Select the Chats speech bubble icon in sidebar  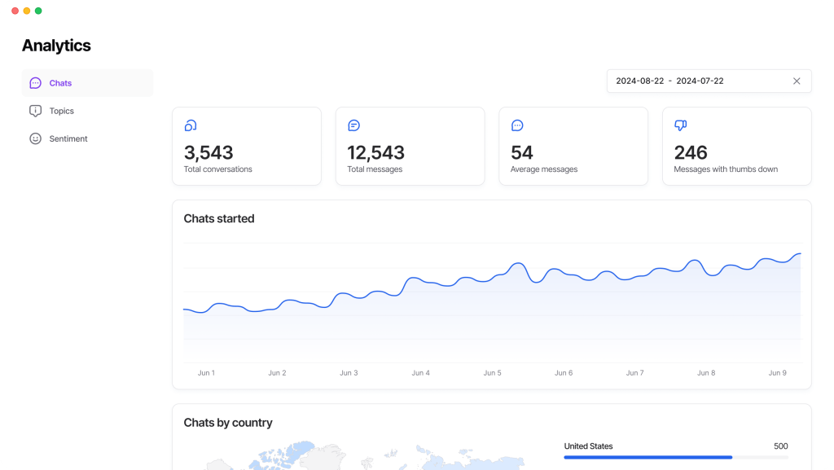(x=34, y=82)
